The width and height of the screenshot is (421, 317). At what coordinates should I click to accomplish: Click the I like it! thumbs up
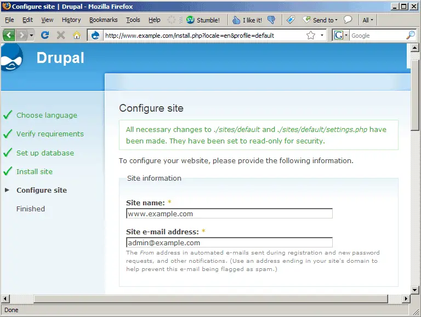(247, 20)
